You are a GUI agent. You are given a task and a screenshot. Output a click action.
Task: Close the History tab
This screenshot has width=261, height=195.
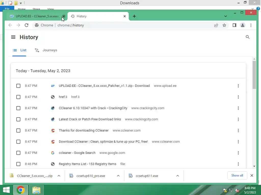point(124,16)
